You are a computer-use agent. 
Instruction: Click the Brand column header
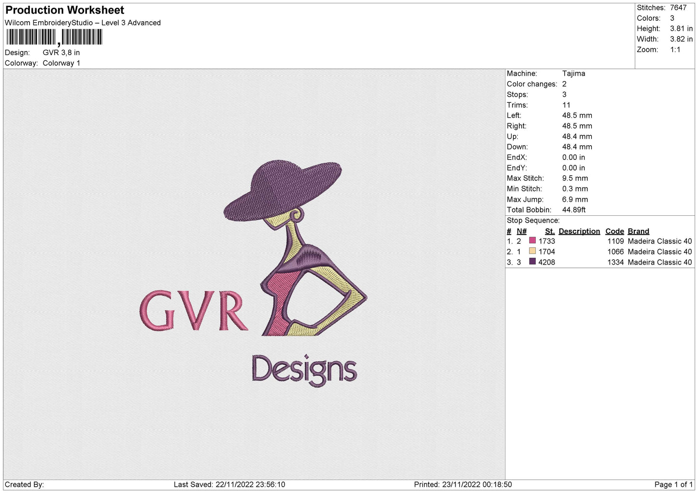pyautogui.click(x=638, y=231)
